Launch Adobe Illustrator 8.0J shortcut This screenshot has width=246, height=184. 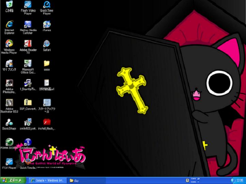pos(9,106)
